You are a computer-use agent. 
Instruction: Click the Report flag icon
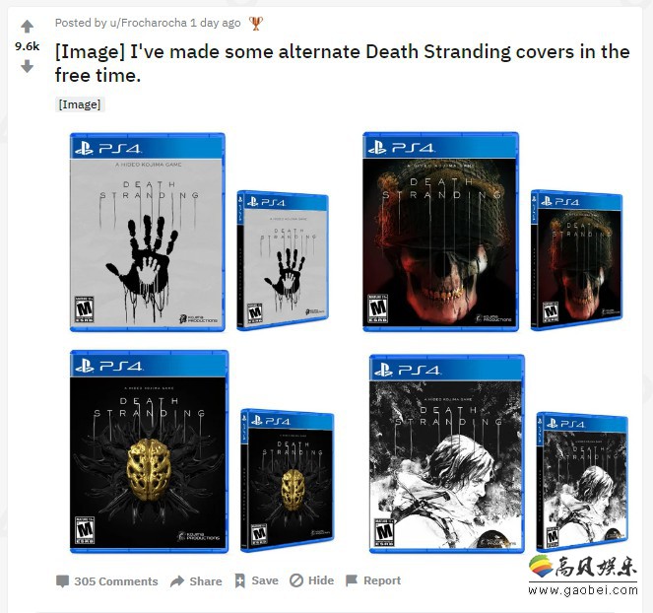pos(352,580)
